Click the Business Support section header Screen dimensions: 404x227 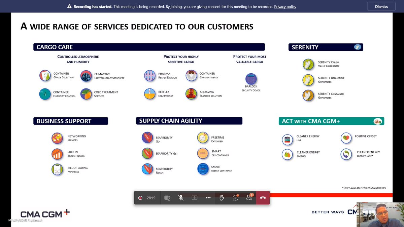click(71, 121)
